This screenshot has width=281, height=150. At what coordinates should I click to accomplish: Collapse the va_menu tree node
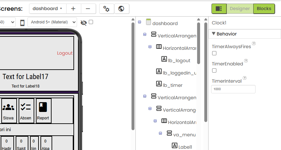click(x=161, y=133)
